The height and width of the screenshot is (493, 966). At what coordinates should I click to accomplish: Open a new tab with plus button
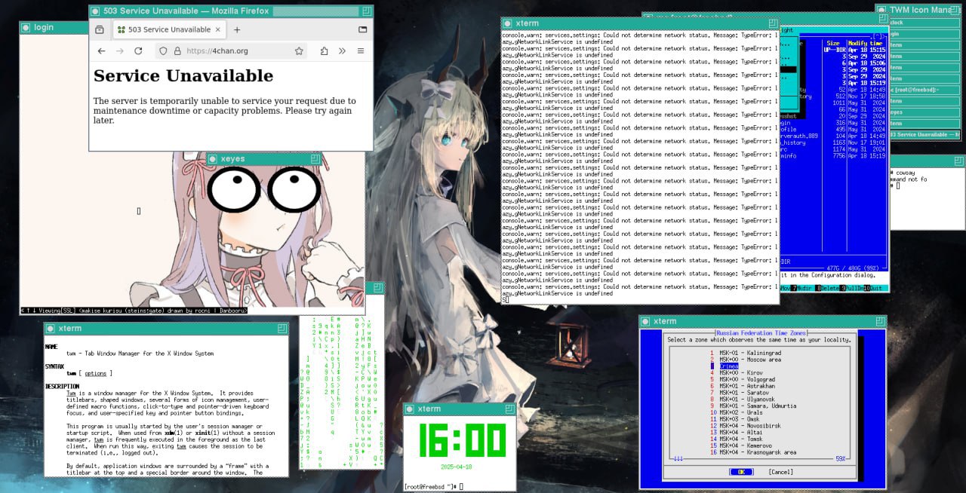tap(237, 29)
